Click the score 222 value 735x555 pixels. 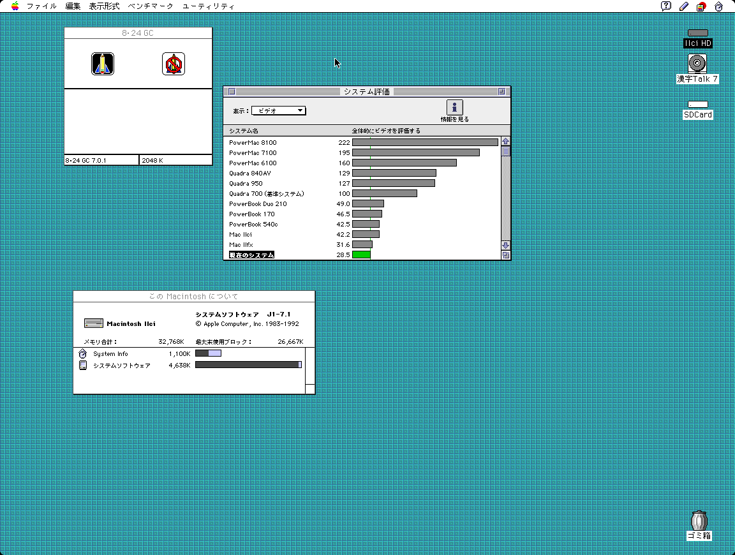[x=344, y=142]
